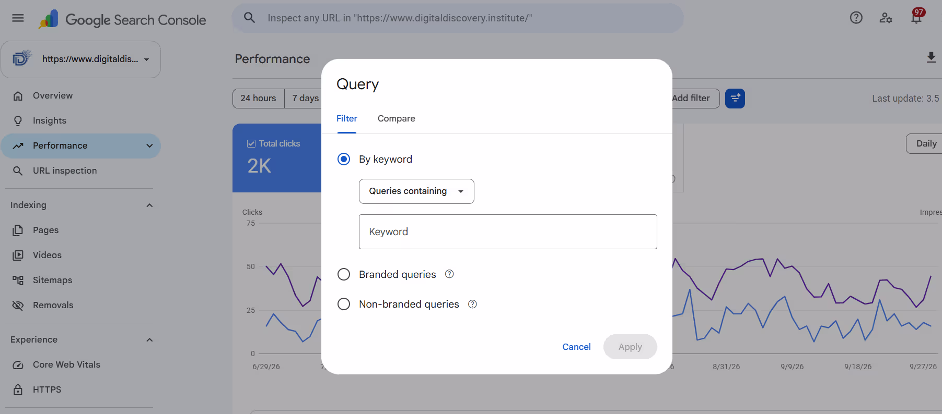Select the 7 days date range
Screen dimensions: 942x414
click(x=303, y=98)
